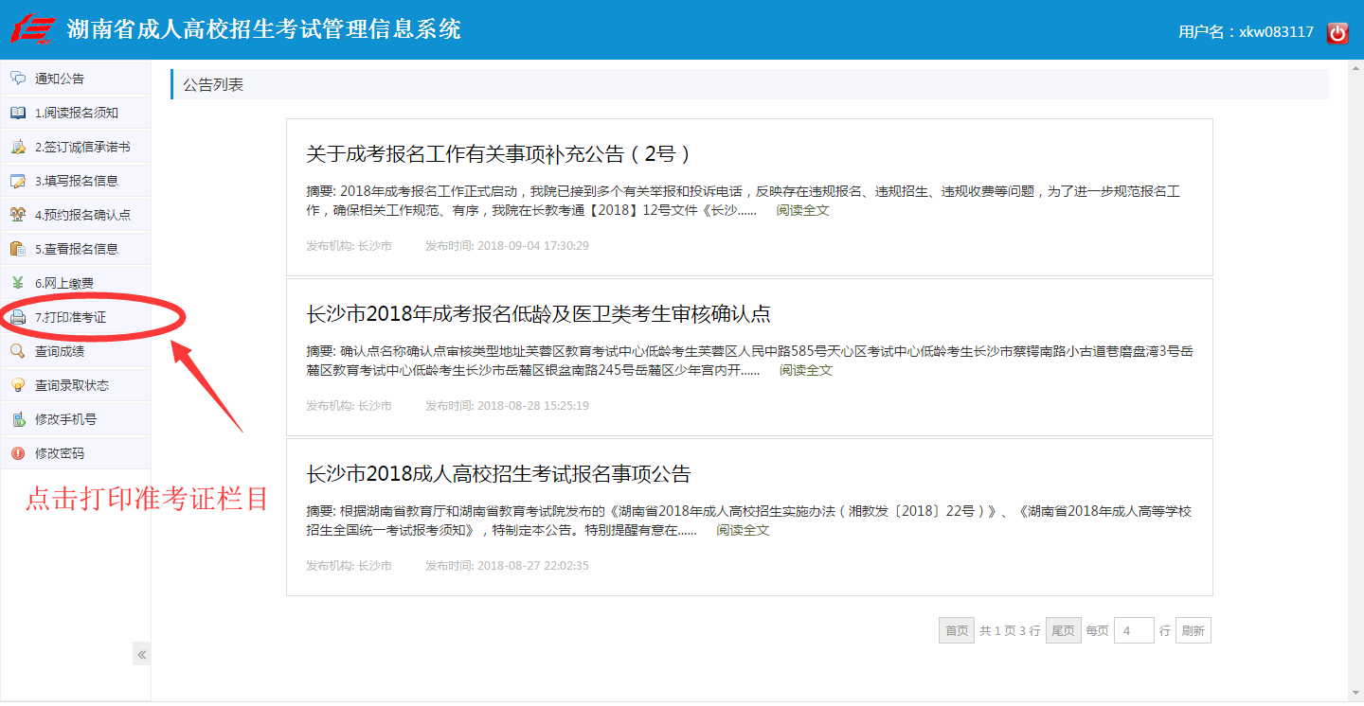Click the yen icon for 网上缴费

18,283
